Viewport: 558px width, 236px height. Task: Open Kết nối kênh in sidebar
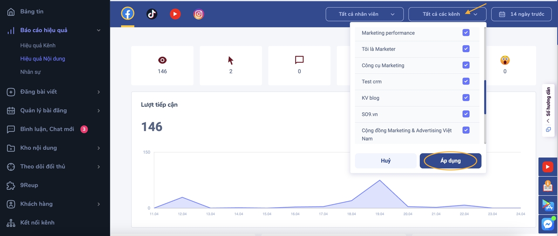(37, 223)
